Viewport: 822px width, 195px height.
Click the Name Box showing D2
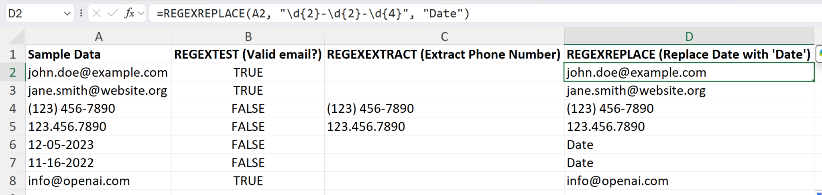[x=32, y=14]
